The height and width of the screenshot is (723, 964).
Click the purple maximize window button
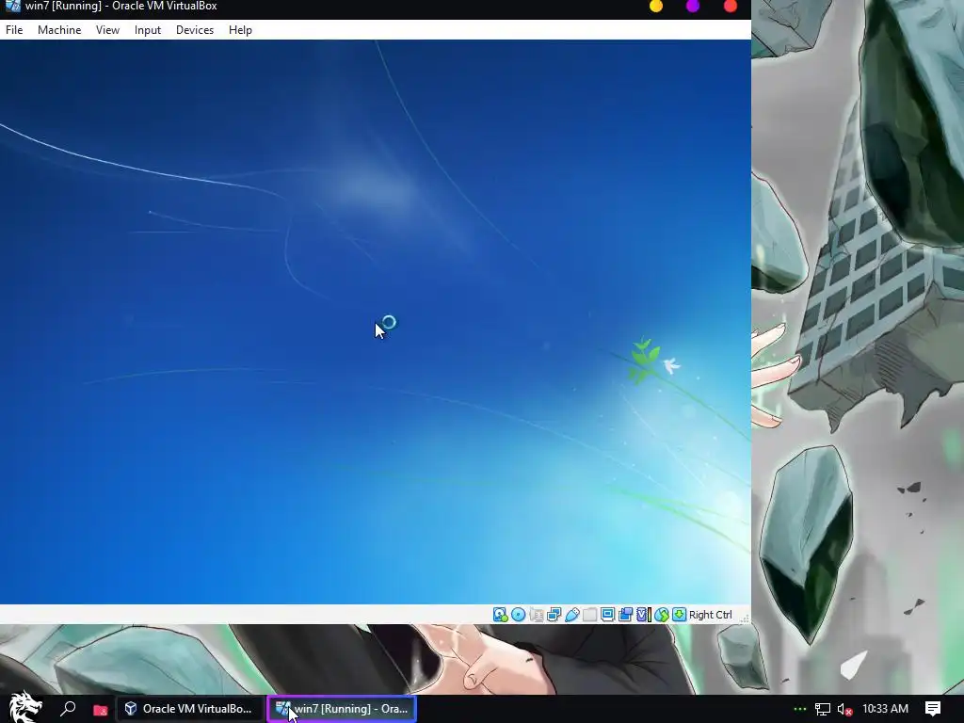693,7
